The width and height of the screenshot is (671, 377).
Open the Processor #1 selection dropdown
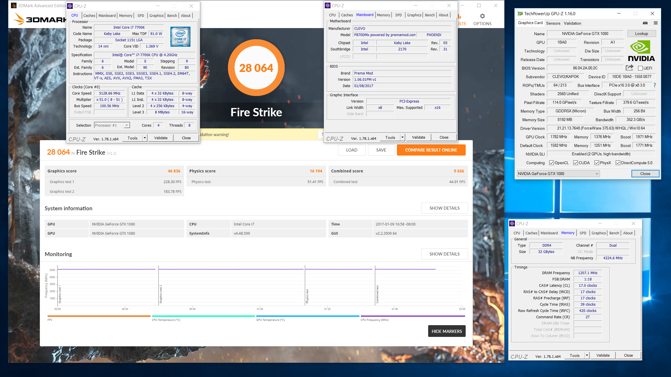coord(112,125)
